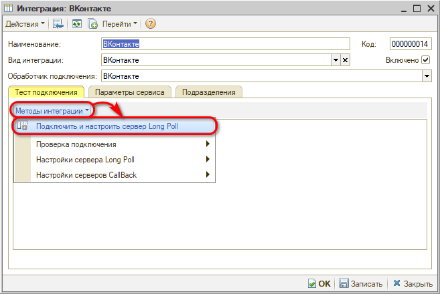Expand the Вид интеграции dropdown arrow
Screen dimensions: 440x294
(336, 60)
